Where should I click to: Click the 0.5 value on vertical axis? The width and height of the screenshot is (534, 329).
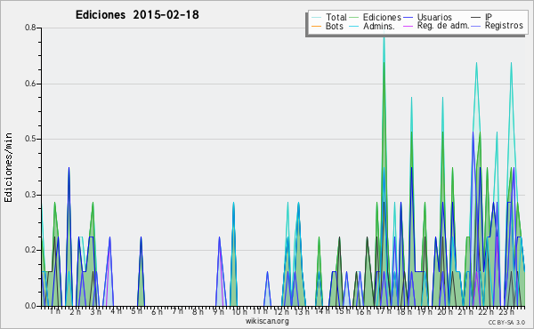[30, 140]
